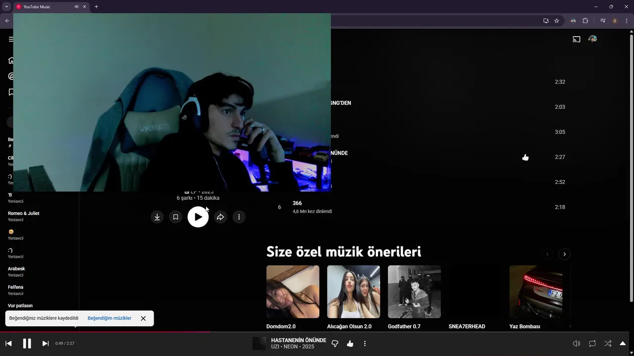Show previous music recommendations
The height and width of the screenshot is (356, 634).
(x=547, y=254)
